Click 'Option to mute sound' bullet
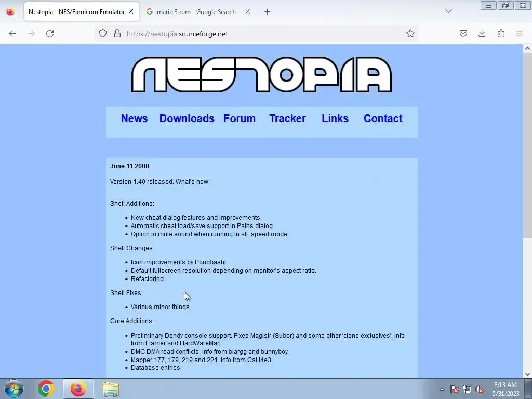Viewport: 532px width, 399px height. pos(210,234)
